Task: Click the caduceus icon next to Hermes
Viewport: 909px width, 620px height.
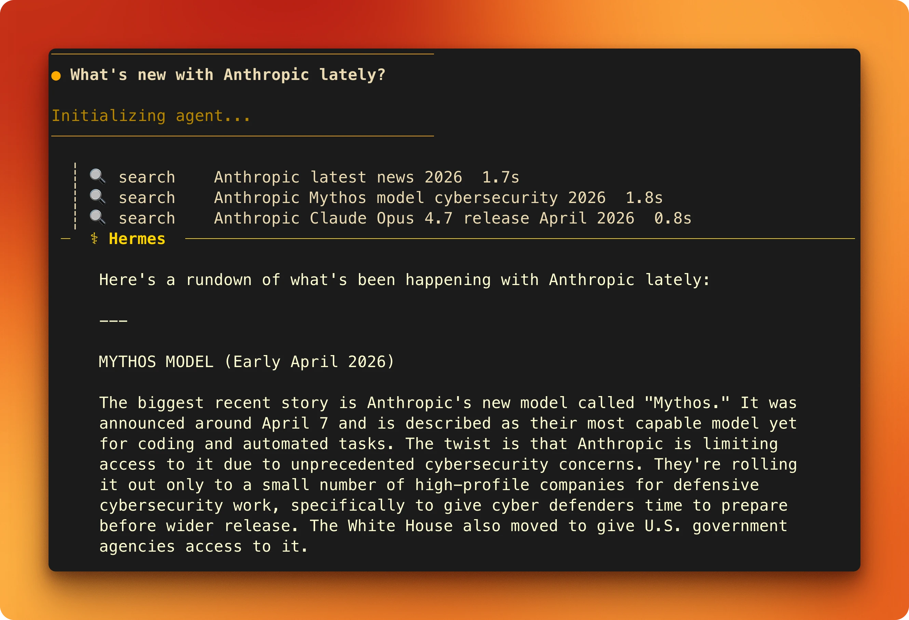Action: pyautogui.click(x=94, y=239)
